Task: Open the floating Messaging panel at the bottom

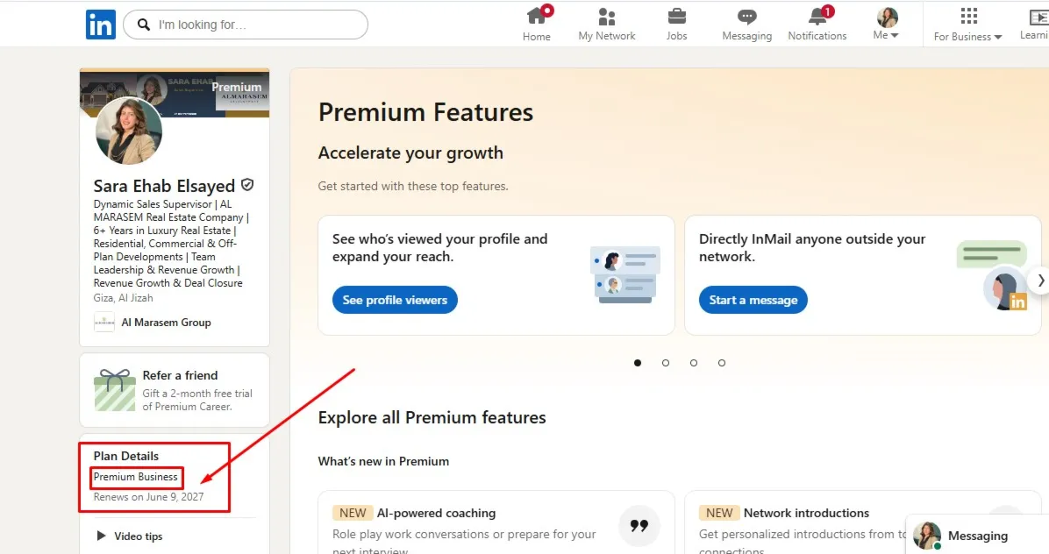Action: pyautogui.click(x=977, y=536)
